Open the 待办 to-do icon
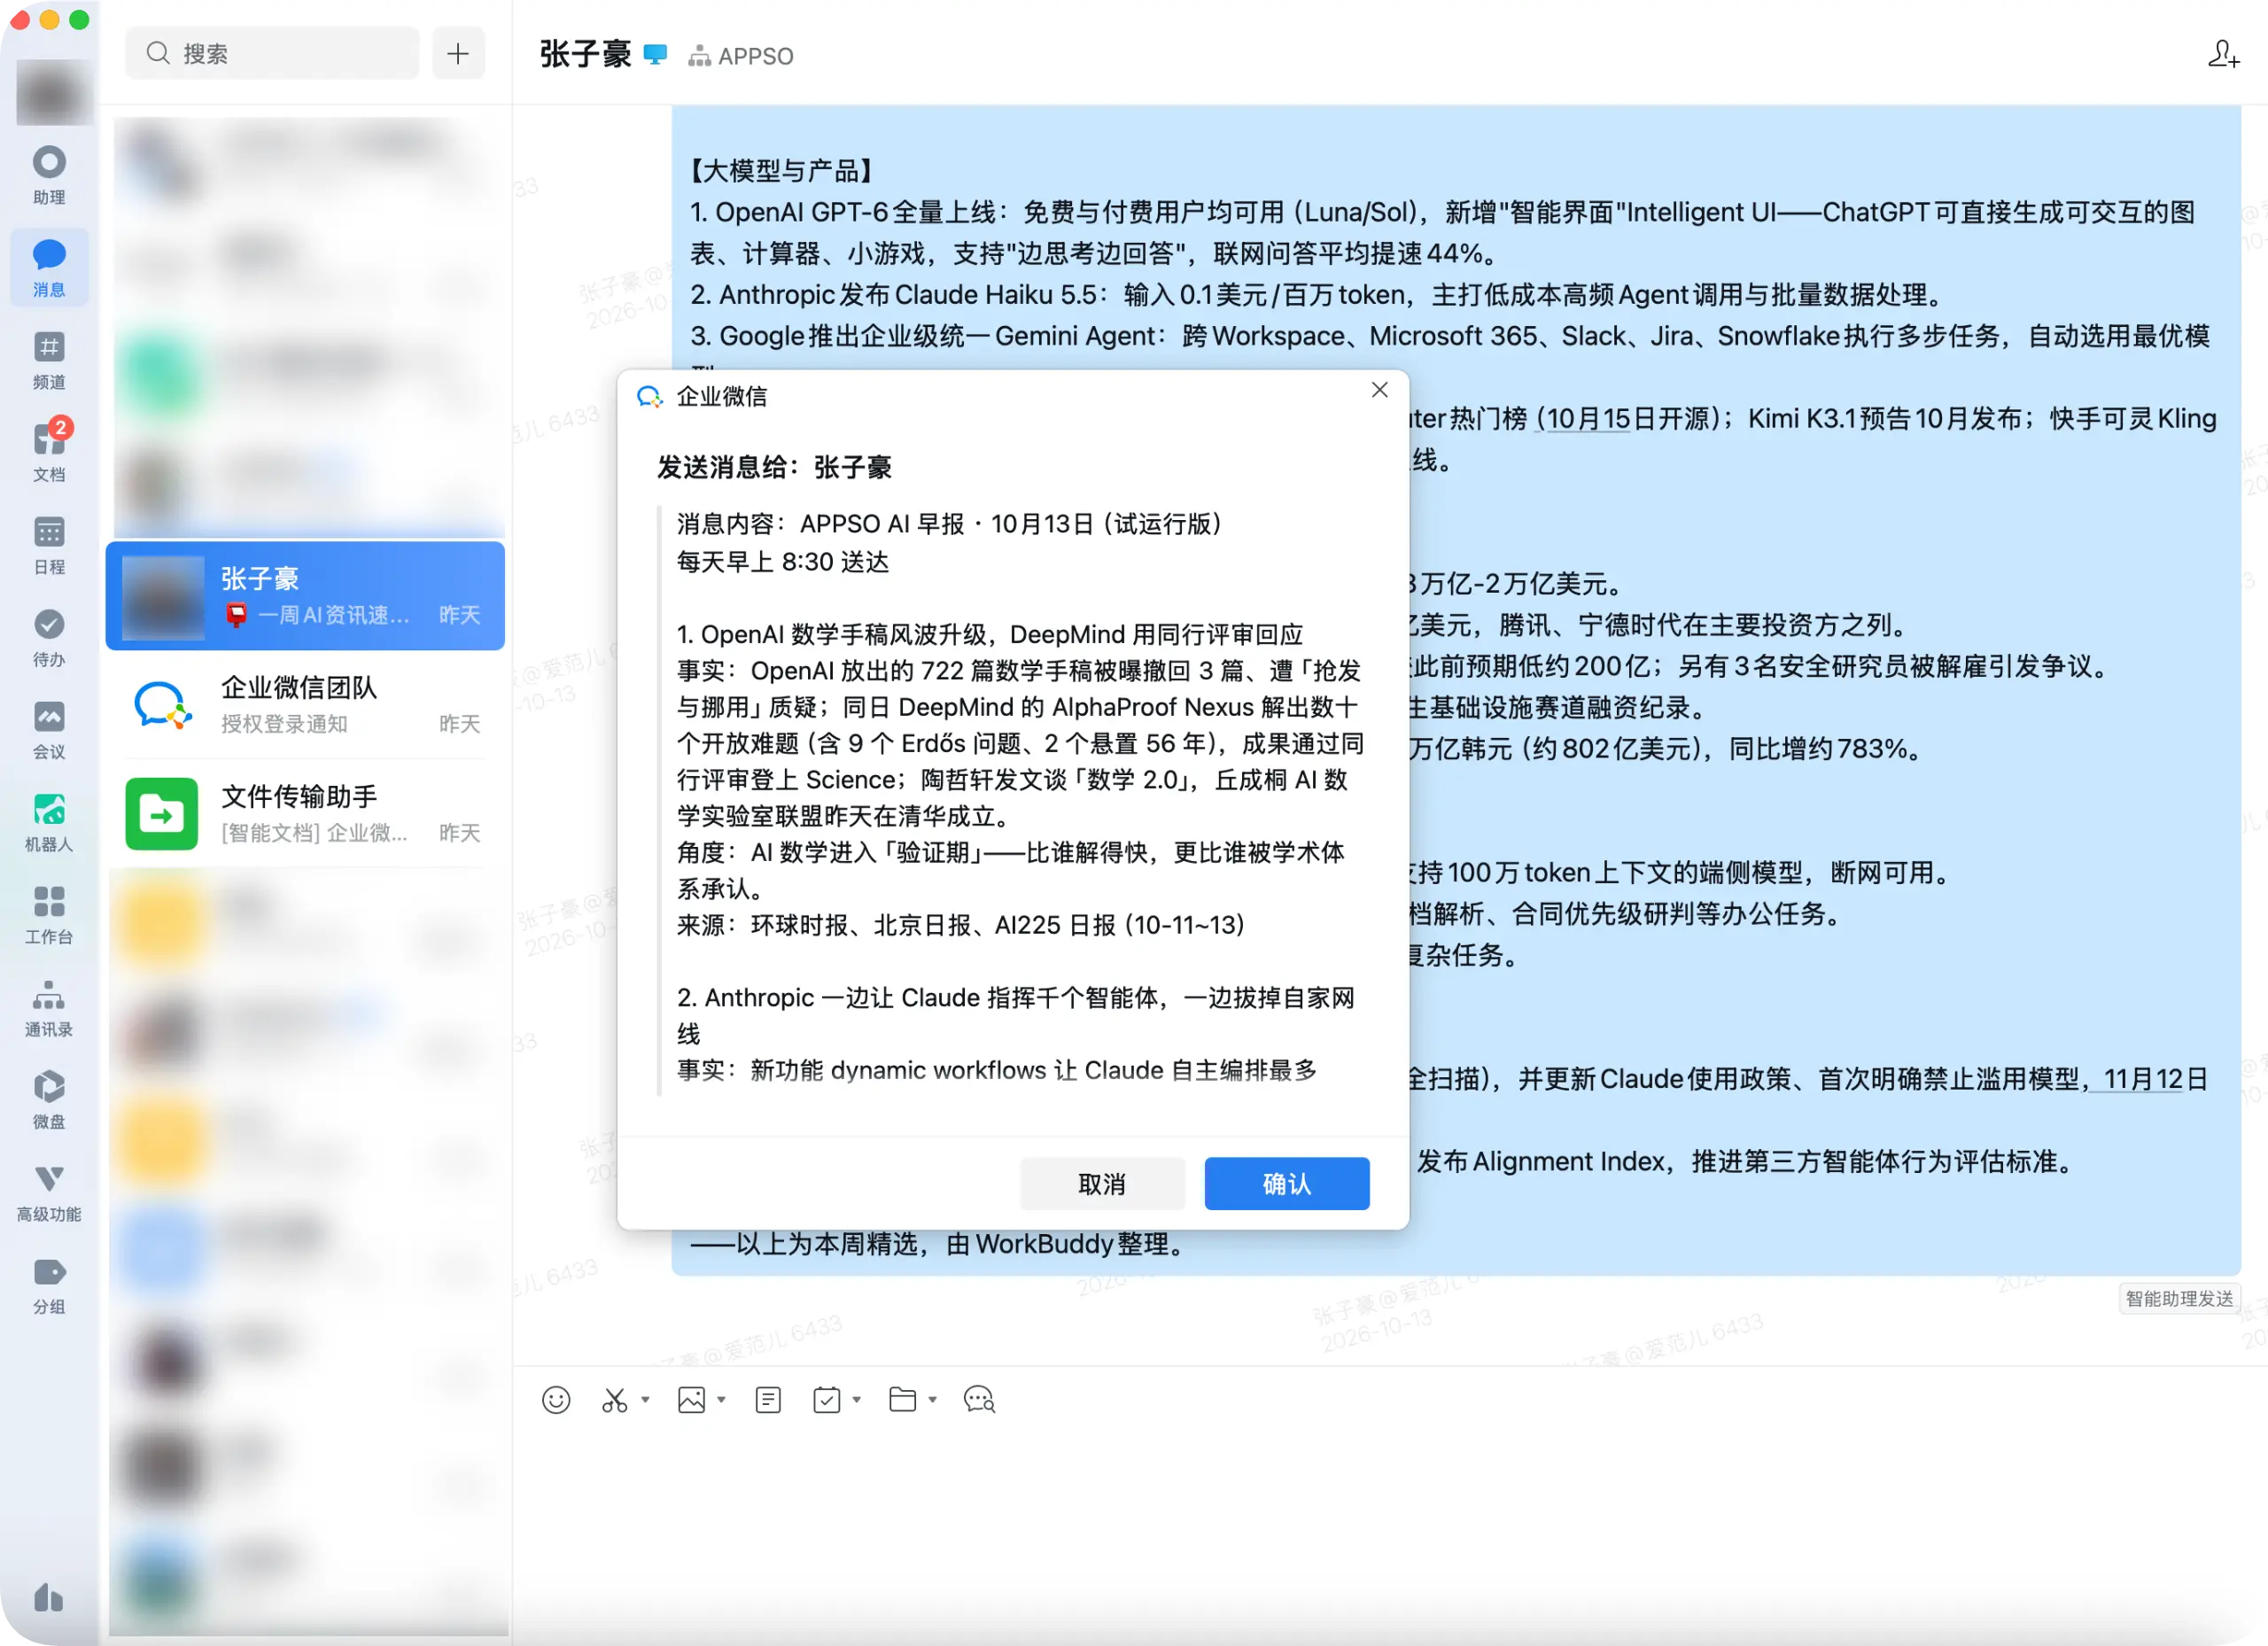The width and height of the screenshot is (2268, 1646). [49, 637]
